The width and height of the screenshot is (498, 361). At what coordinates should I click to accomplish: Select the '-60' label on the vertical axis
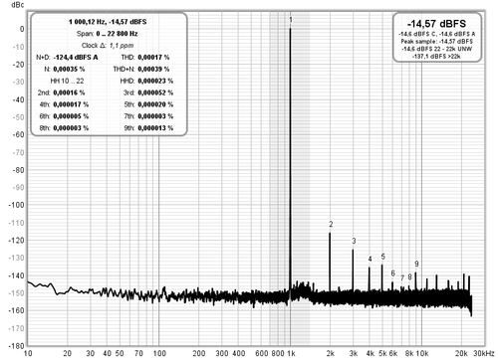(18, 135)
